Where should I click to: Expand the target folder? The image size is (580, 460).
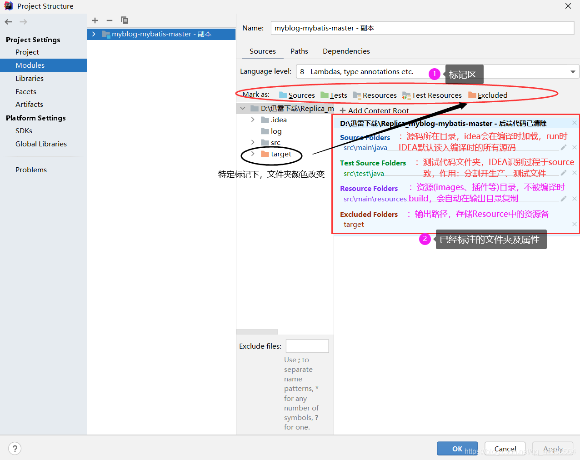(253, 154)
